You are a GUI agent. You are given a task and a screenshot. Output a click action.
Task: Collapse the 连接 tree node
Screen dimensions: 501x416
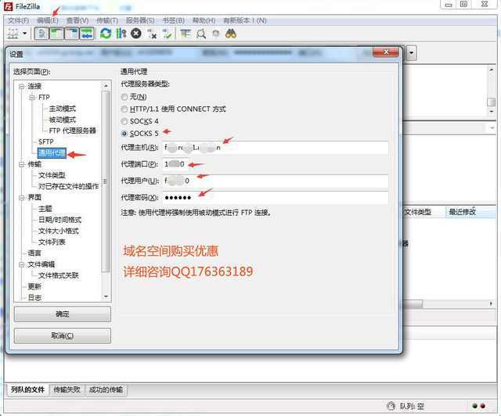(x=21, y=86)
